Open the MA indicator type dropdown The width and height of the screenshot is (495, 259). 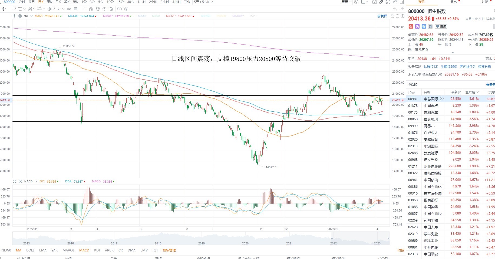[31, 16]
